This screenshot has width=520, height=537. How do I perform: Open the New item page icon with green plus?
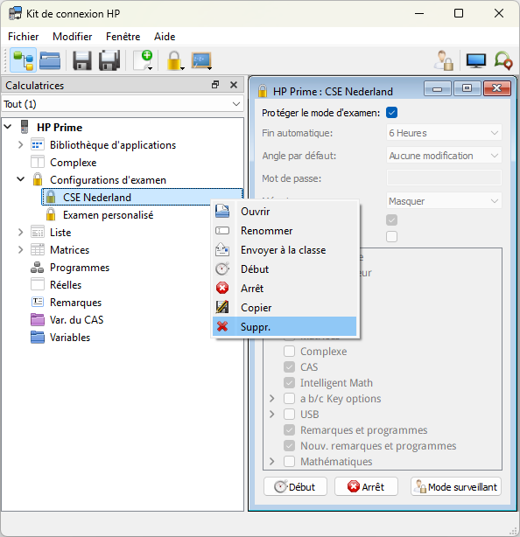[x=143, y=60]
